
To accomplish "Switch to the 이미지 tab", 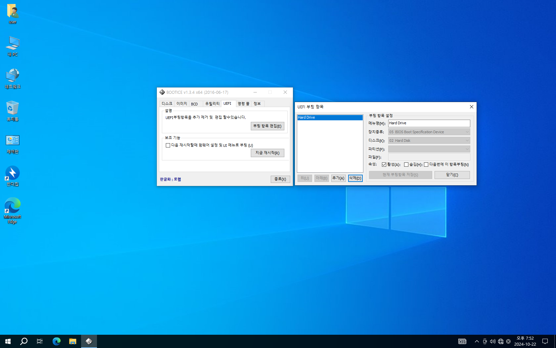I will [182, 104].
